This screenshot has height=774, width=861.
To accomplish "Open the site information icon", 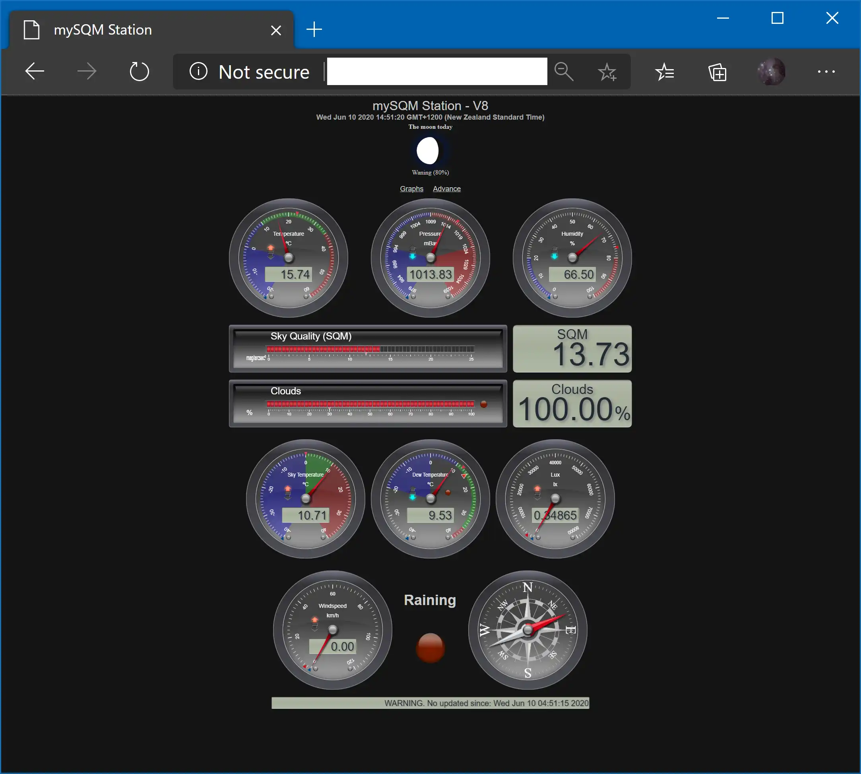I will click(x=198, y=71).
